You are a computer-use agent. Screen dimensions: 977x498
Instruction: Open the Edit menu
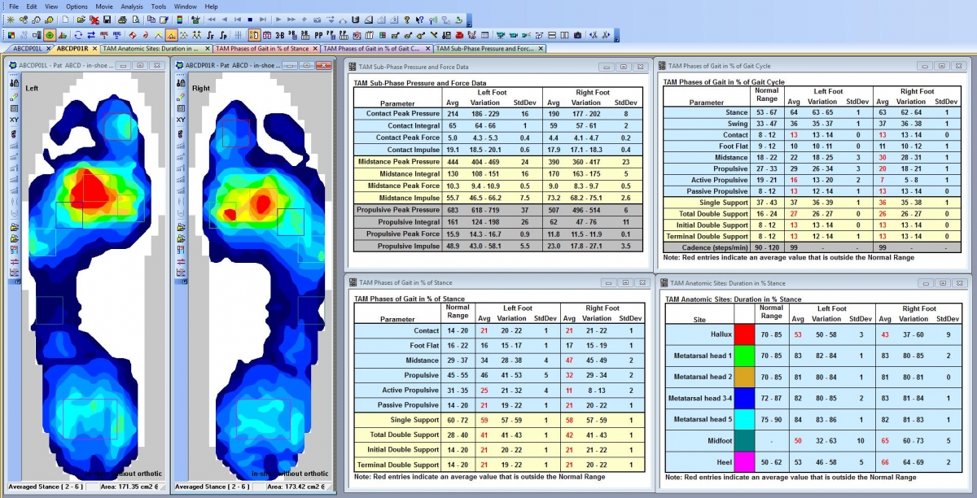tap(32, 7)
